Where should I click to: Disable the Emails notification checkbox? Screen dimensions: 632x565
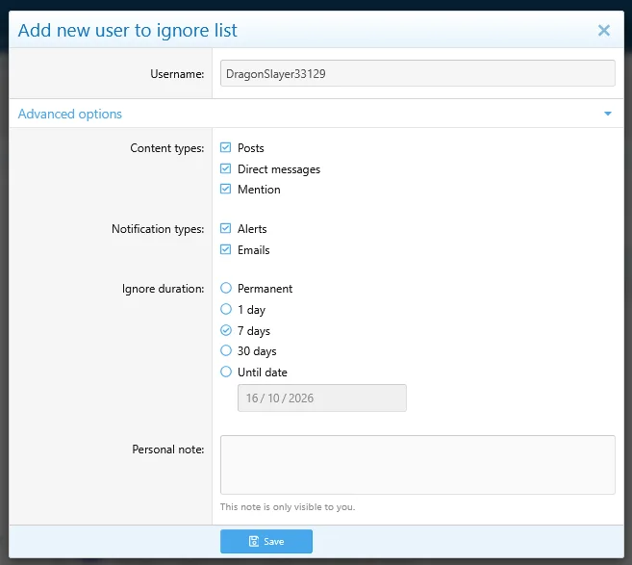click(226, 249)
